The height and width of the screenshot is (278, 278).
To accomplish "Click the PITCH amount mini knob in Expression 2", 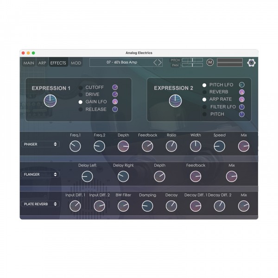I will pos(242,114).
